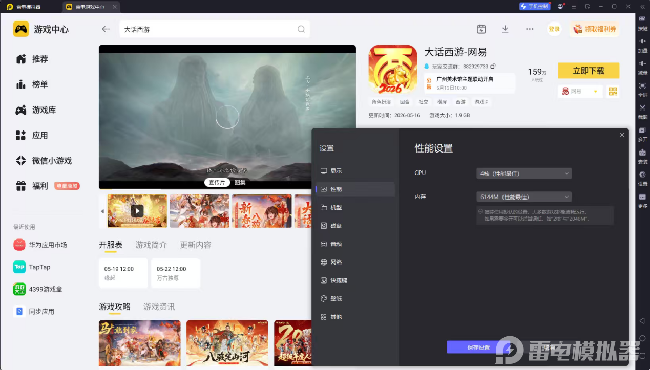Switch to the 更新内容 tab

coord(196,245)
